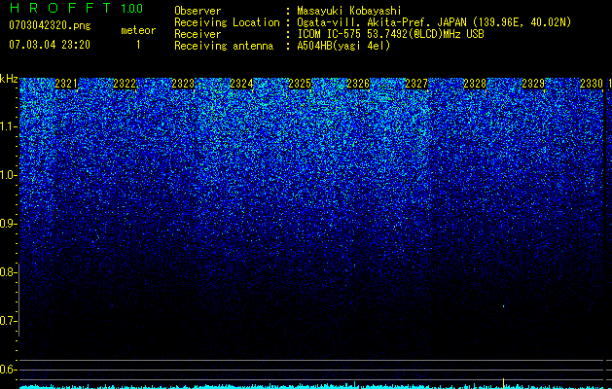Select observer name Masayuki Kobayashi
Screen dimensions: 612x389
pos(349,11)
